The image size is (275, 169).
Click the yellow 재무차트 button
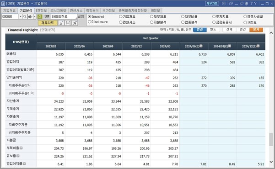(48, 23)
